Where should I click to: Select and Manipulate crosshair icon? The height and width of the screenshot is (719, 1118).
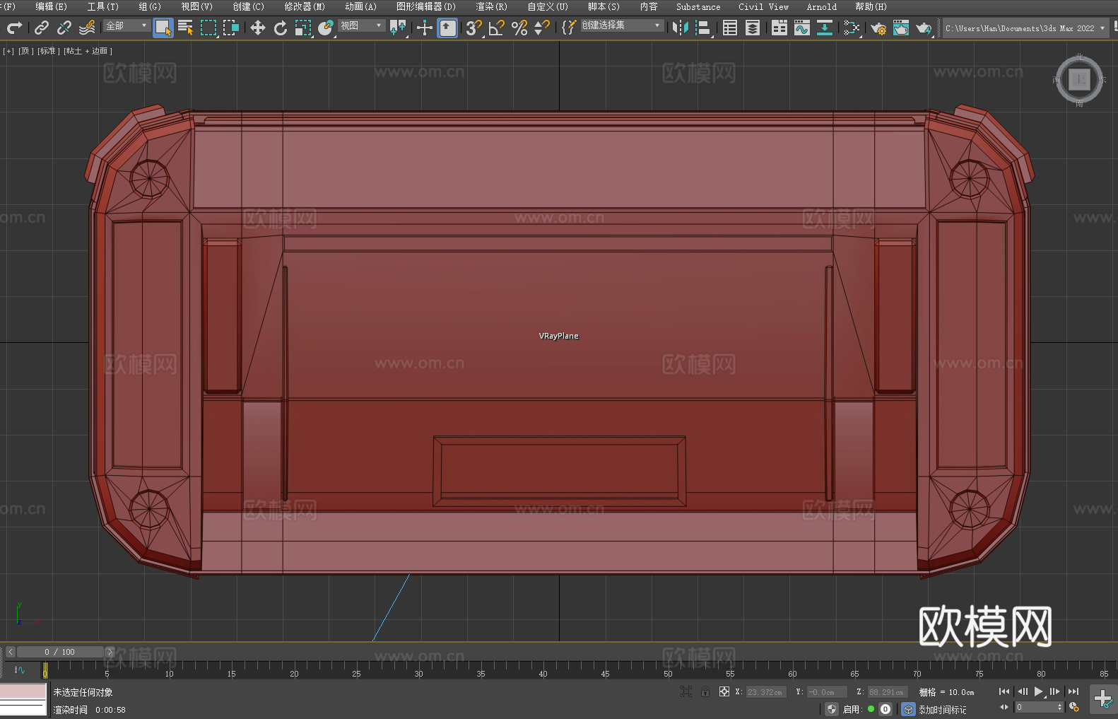[425, 28]
